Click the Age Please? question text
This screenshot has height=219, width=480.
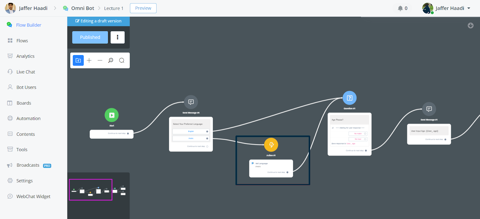(337, 120)
